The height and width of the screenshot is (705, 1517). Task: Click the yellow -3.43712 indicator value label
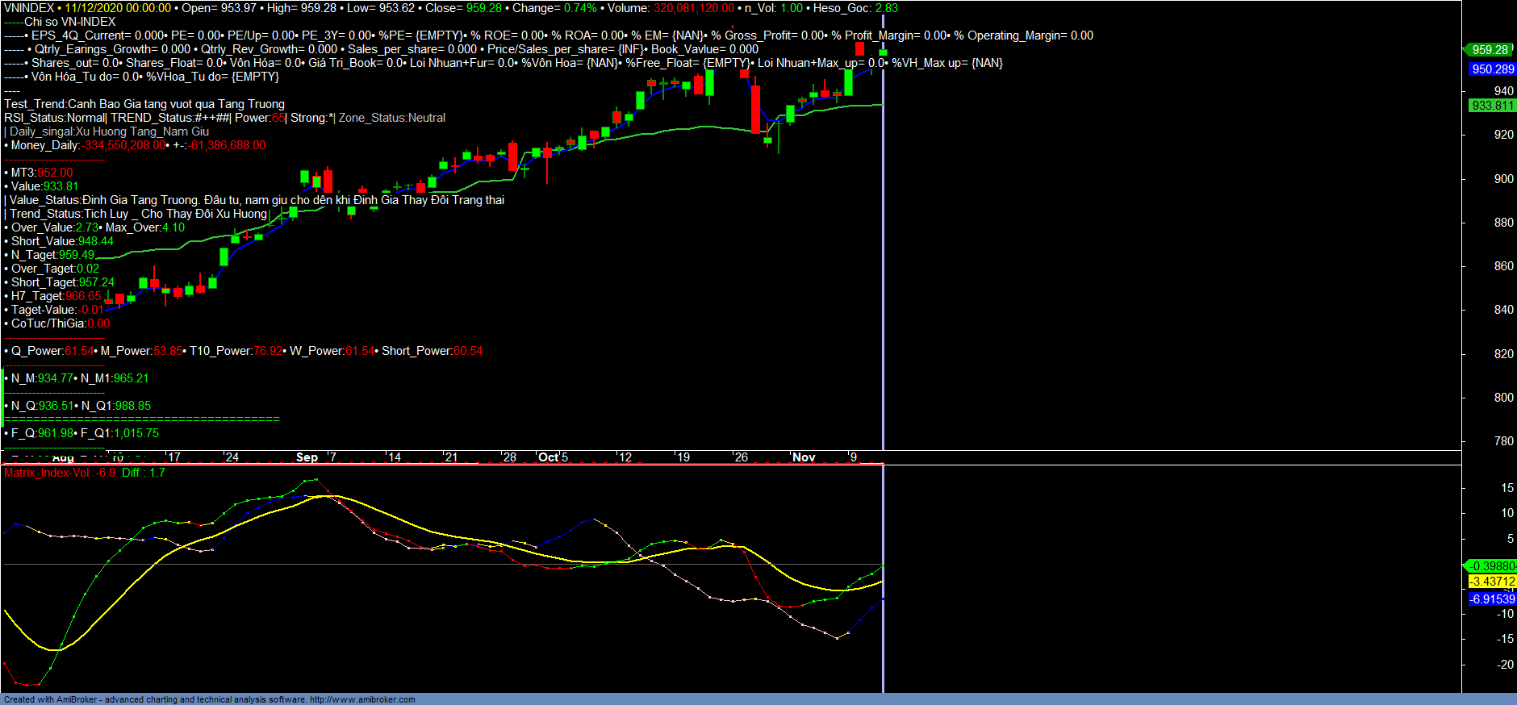point(1492,582)
